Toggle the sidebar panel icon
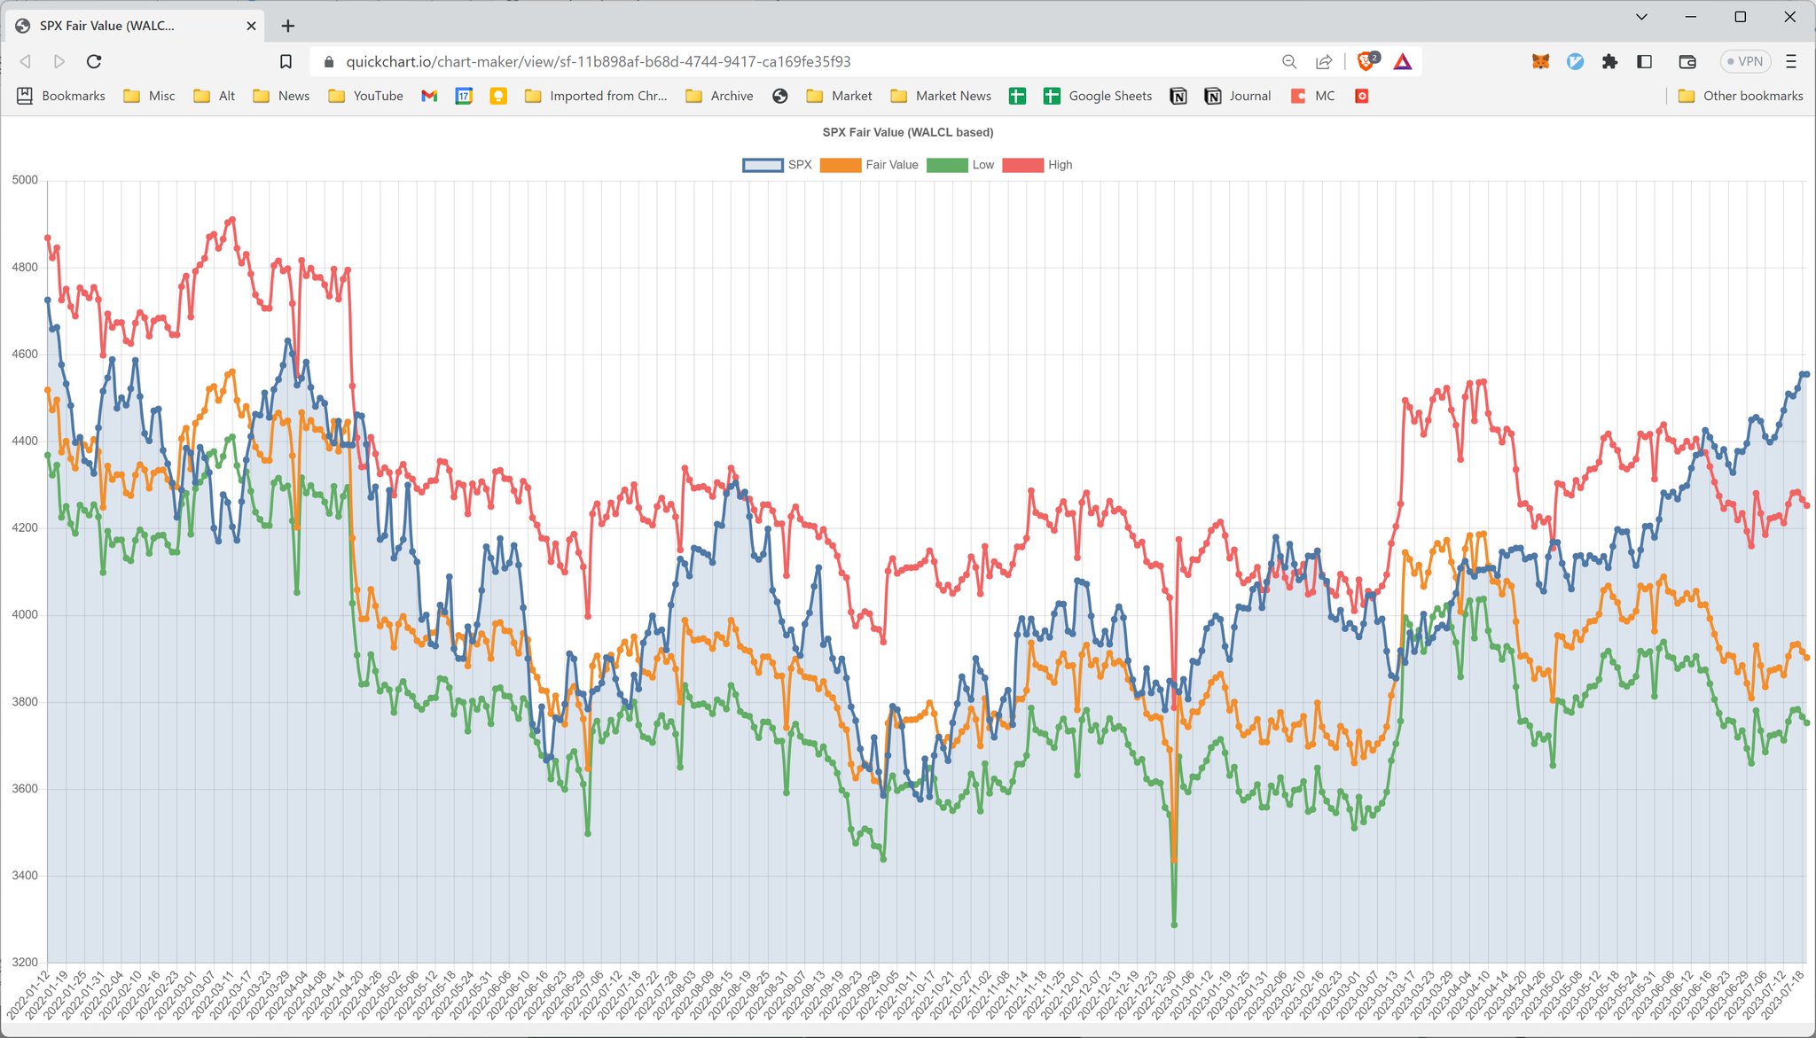 point(1644,61)
